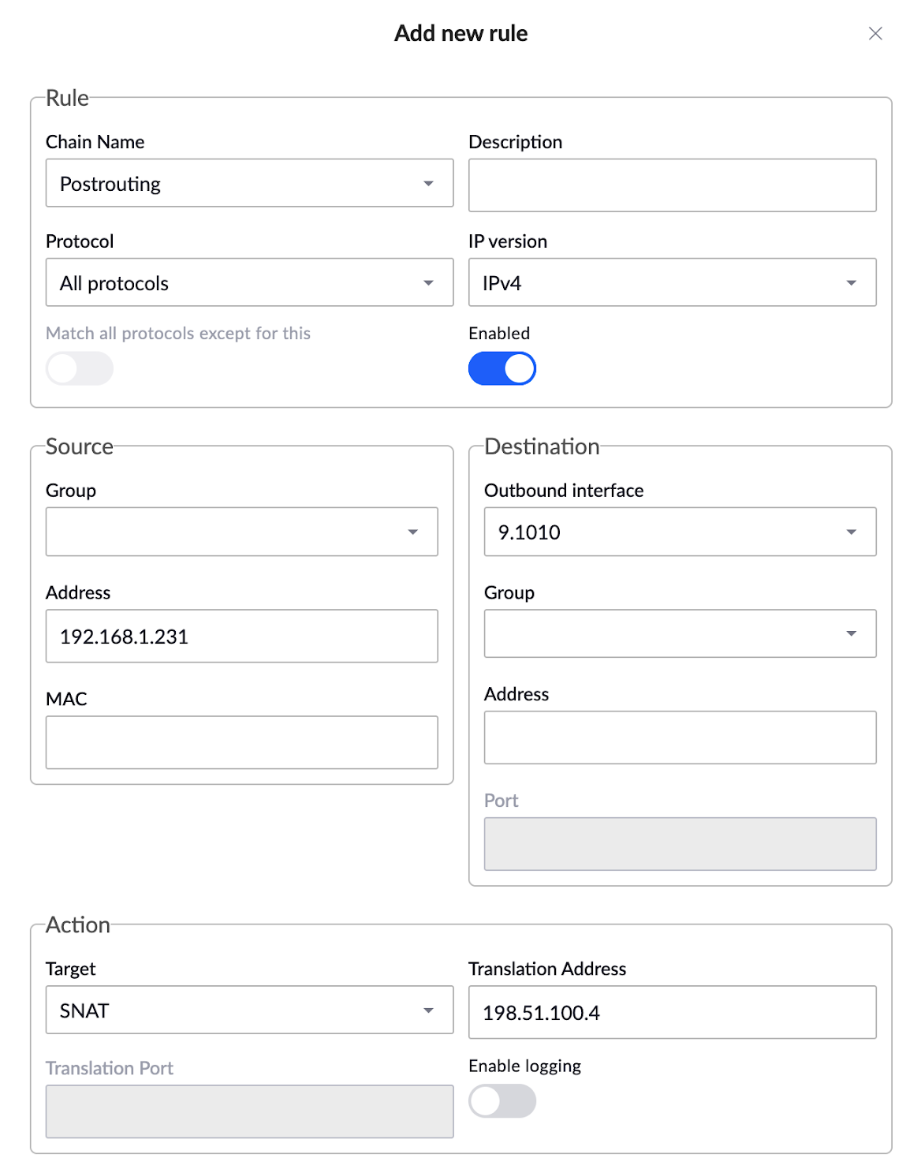Image resolution: width=921 pixels, height=1169 pixels.
Task: Open the Source Group dropdown
Action: 241,532
